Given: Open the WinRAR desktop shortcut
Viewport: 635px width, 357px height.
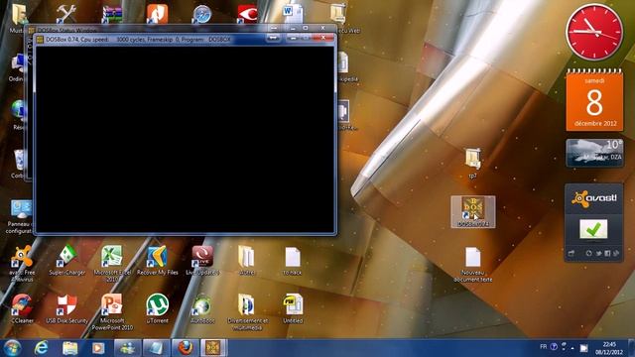Looking at the screenshot, I should 112,14.
